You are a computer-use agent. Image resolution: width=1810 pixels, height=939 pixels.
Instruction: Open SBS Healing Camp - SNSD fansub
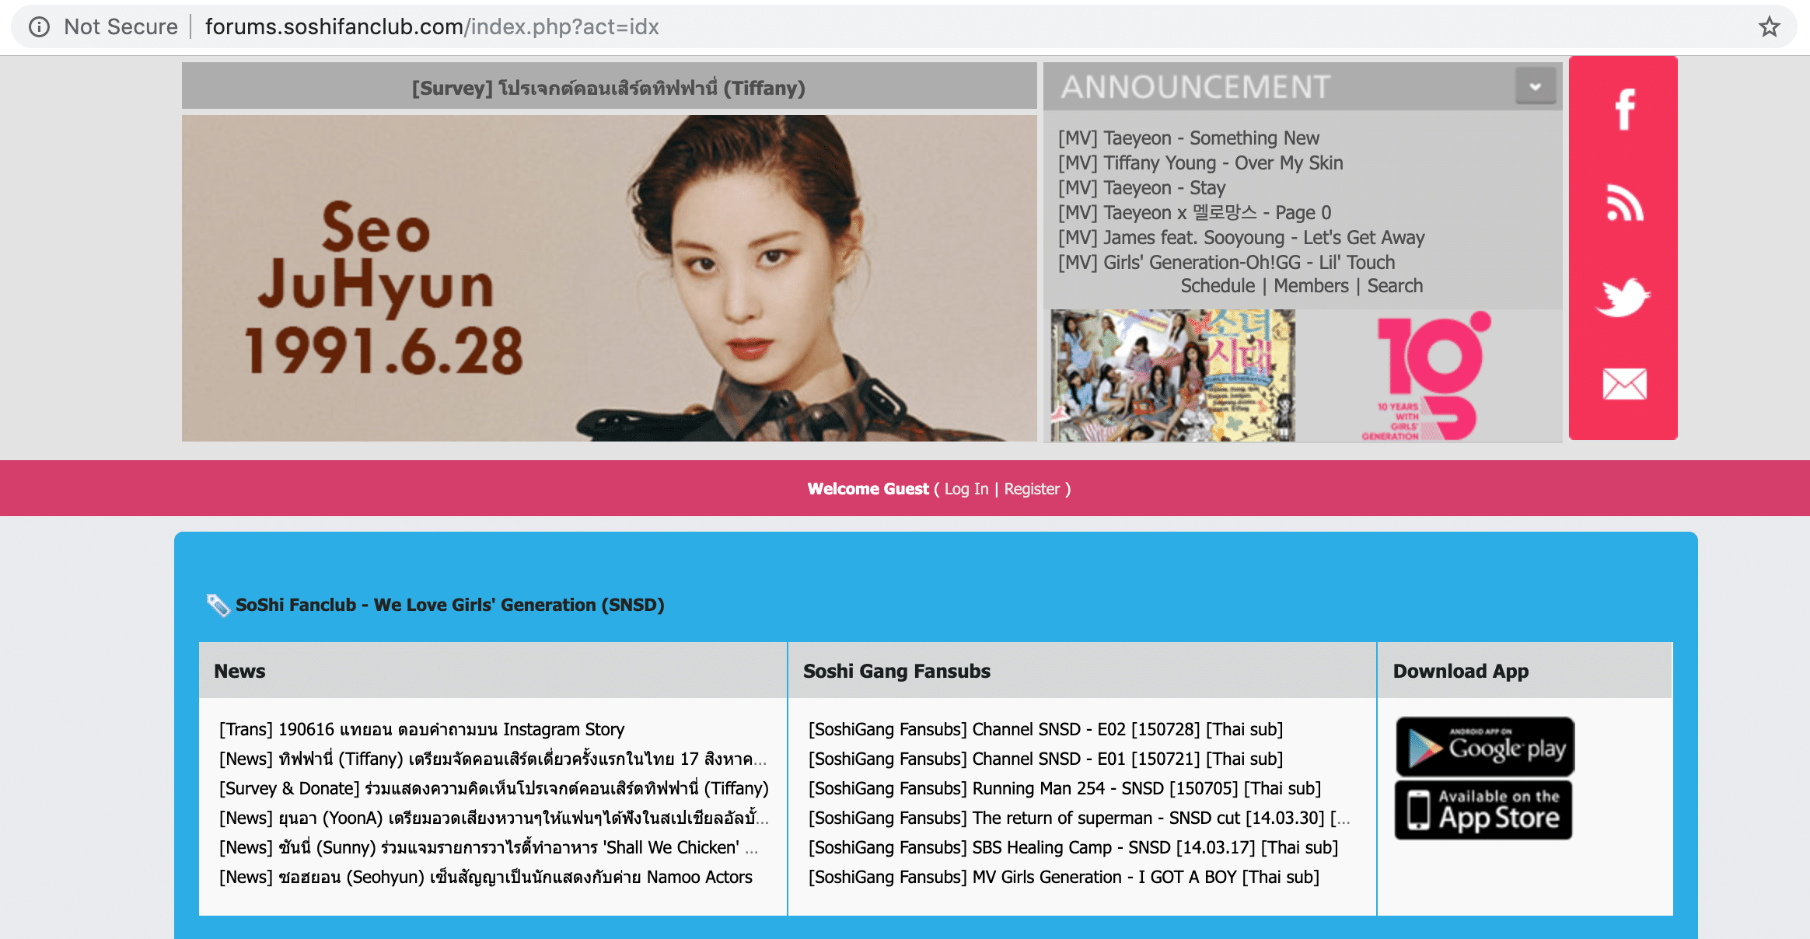coord(1073,847)
